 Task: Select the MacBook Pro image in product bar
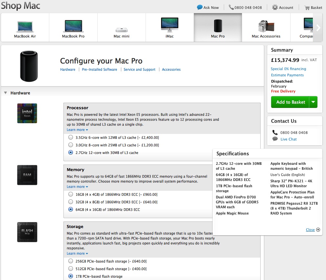[x=73, y=26]
